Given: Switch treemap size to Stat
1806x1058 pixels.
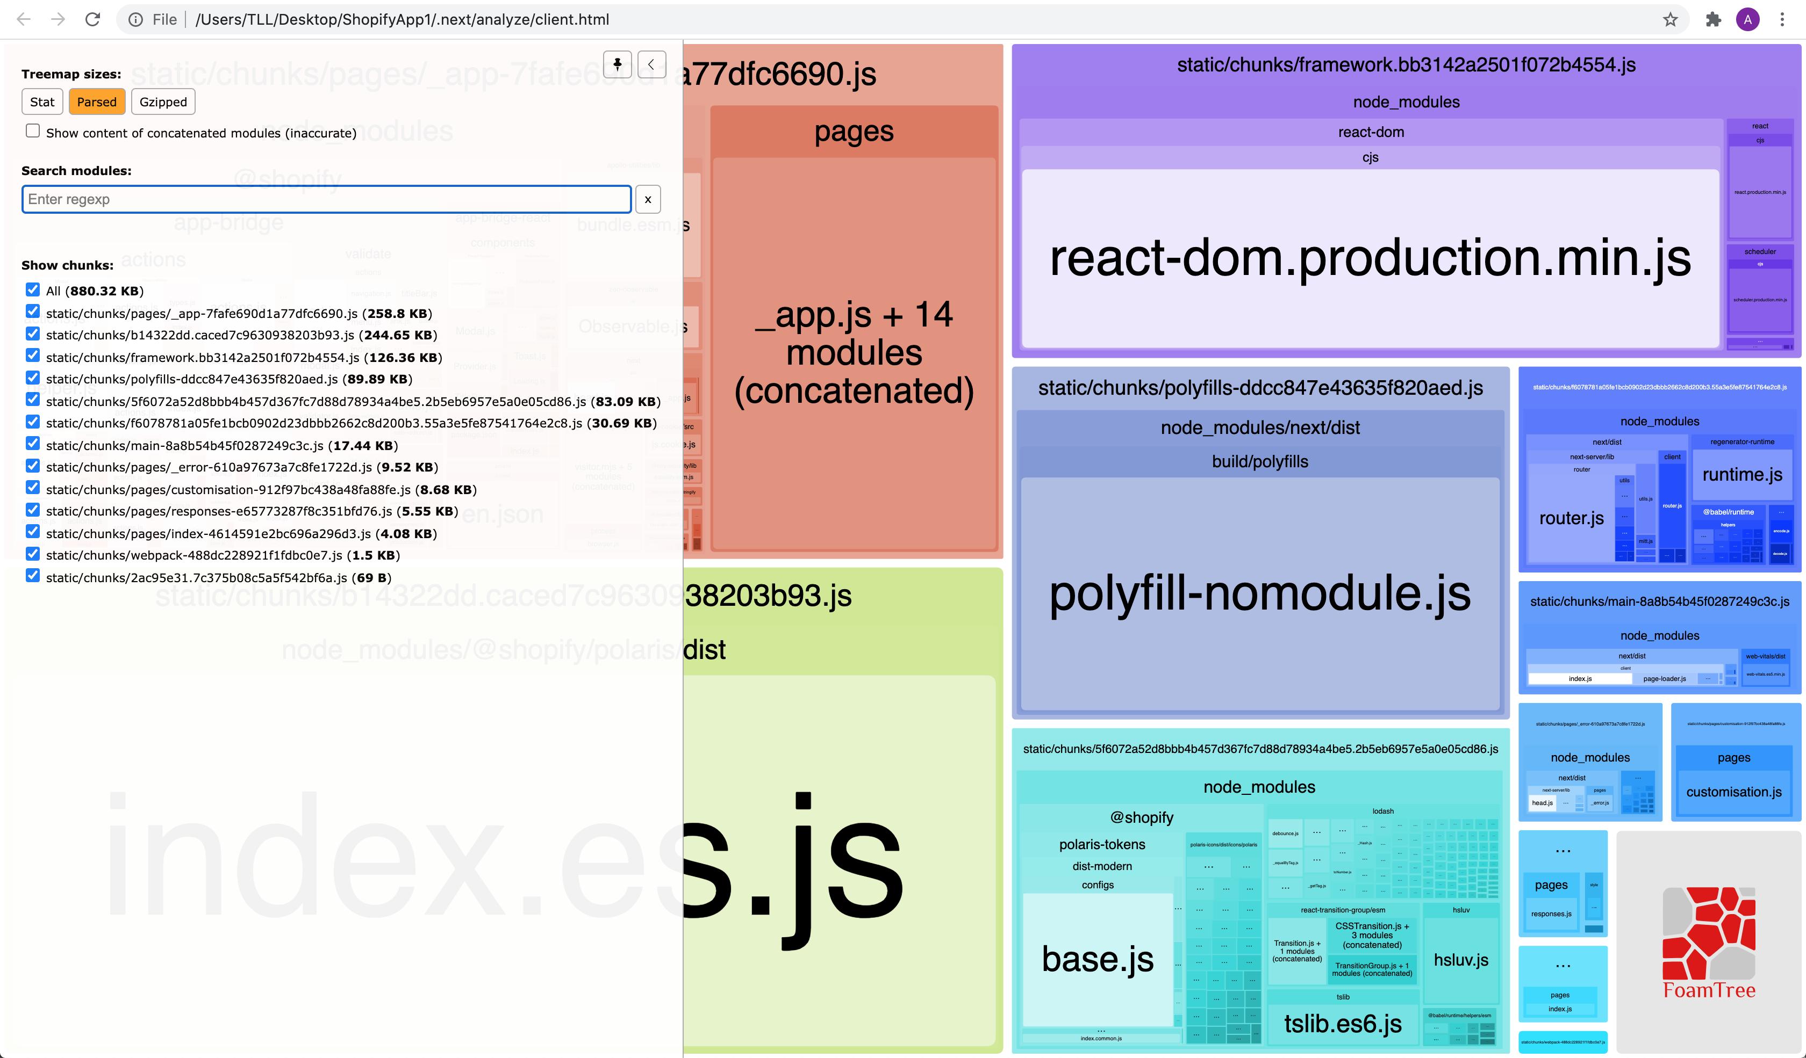Looking at the screenshot, I should [42, 102].
